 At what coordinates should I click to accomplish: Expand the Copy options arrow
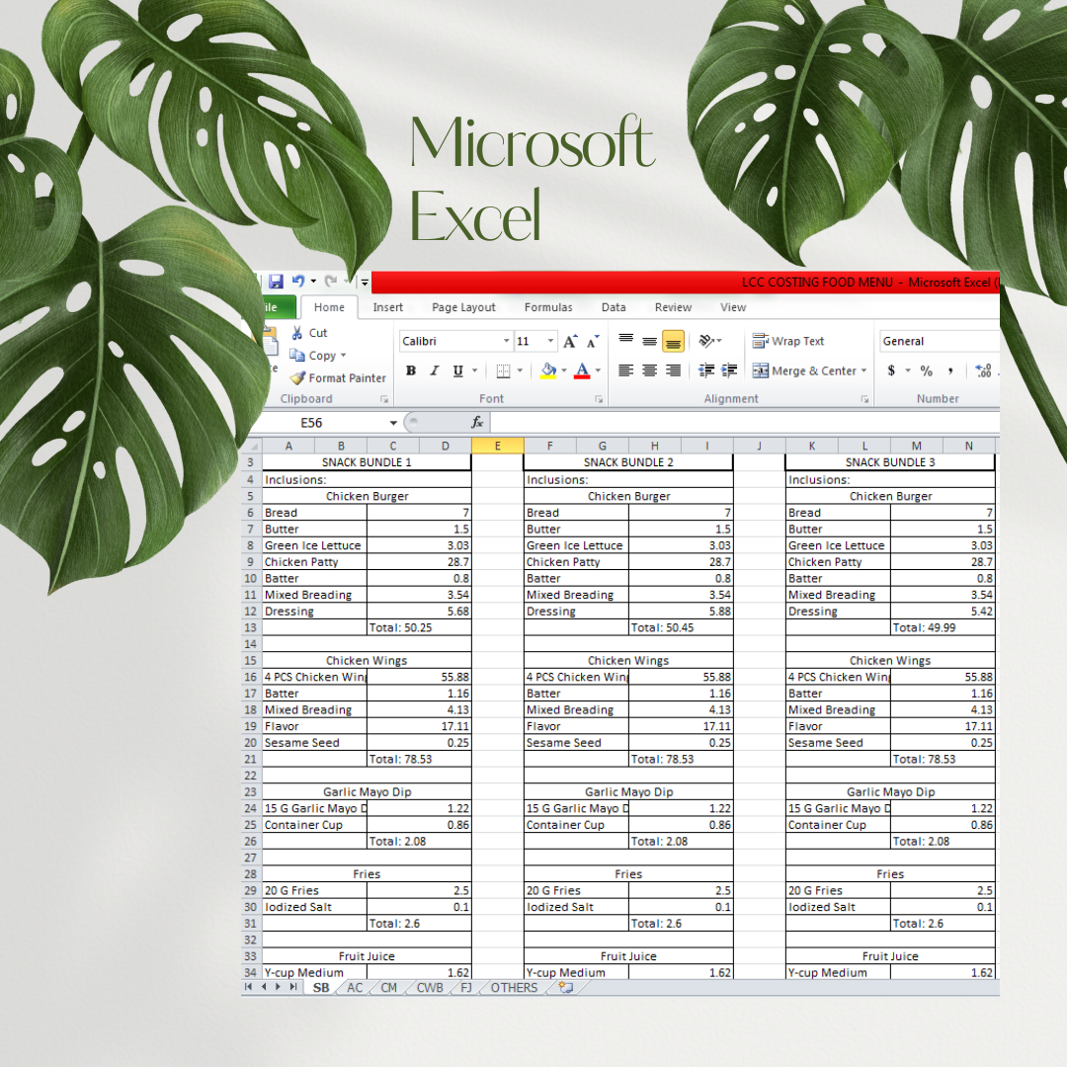pos(343,356)
